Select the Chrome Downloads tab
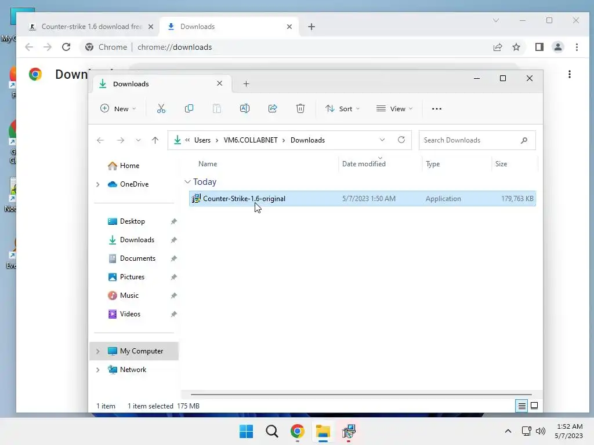Viewport: 594px width, 445px height. tap(229, 27)
